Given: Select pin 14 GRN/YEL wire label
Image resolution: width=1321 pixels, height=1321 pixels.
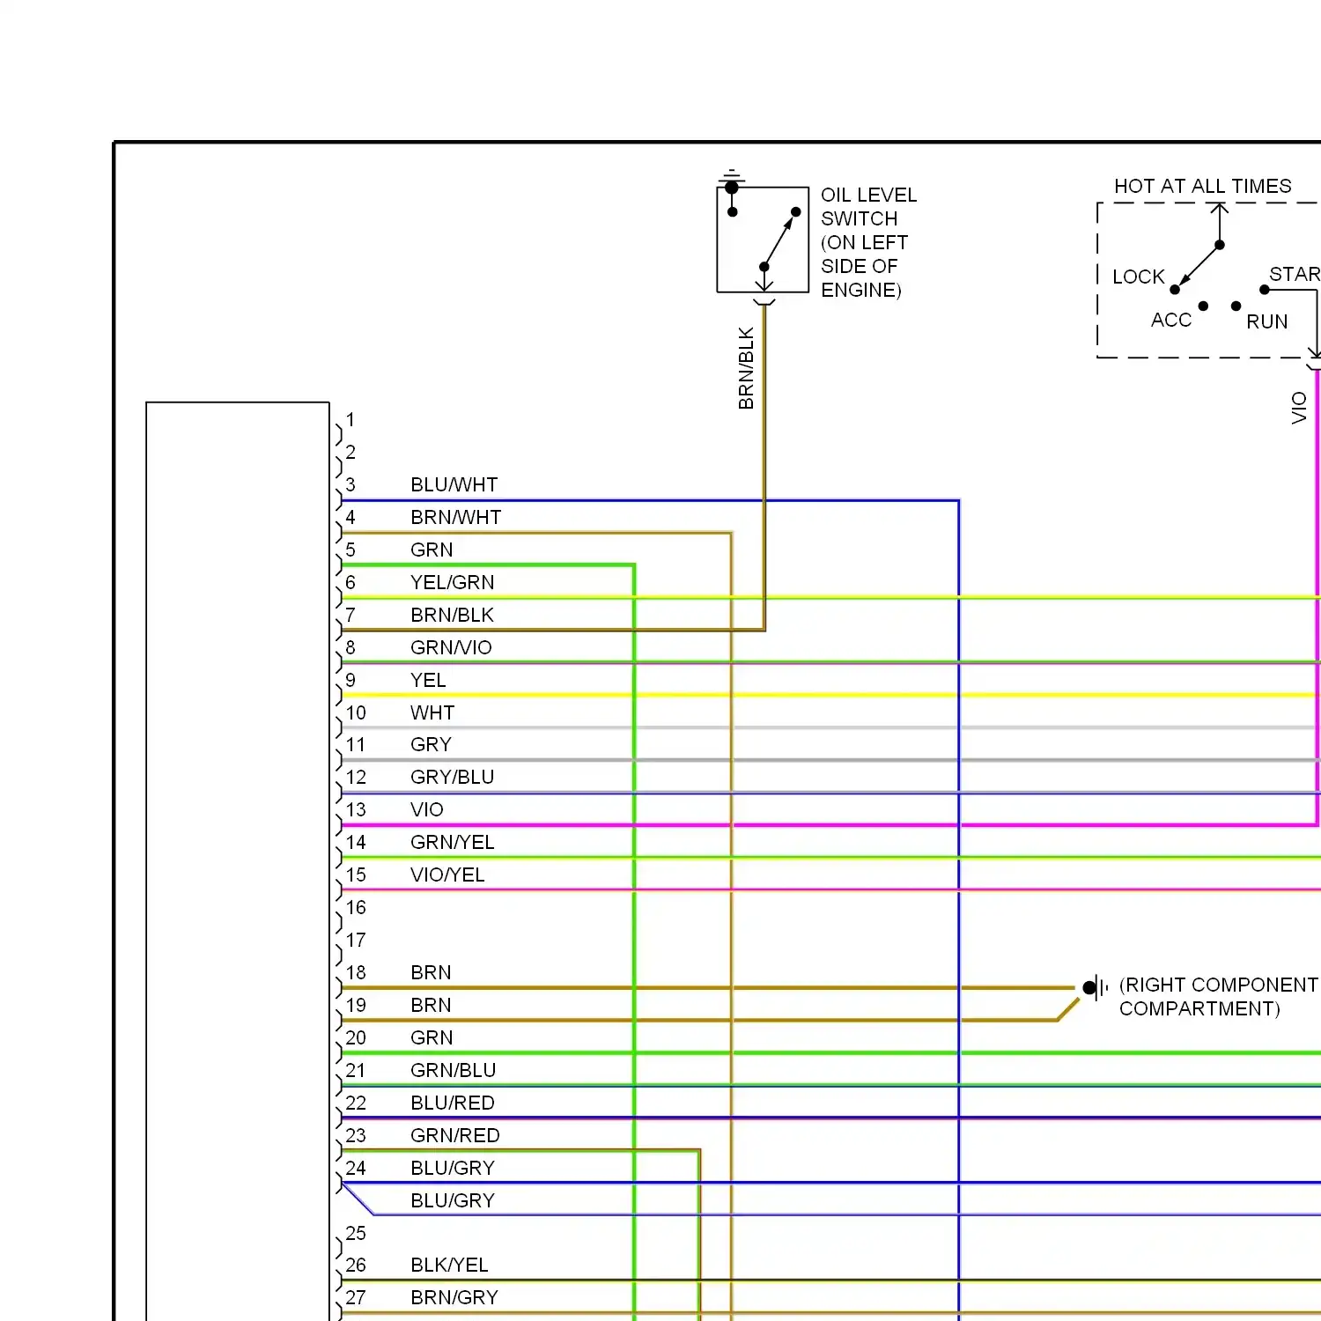Looking at the screenshot, I should click(x=452, y=842).
